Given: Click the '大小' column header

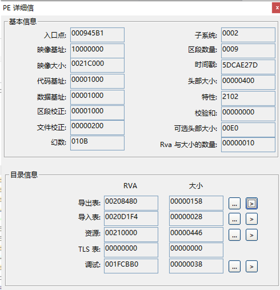Looking at the screenshot, I should tap(196, 186).
